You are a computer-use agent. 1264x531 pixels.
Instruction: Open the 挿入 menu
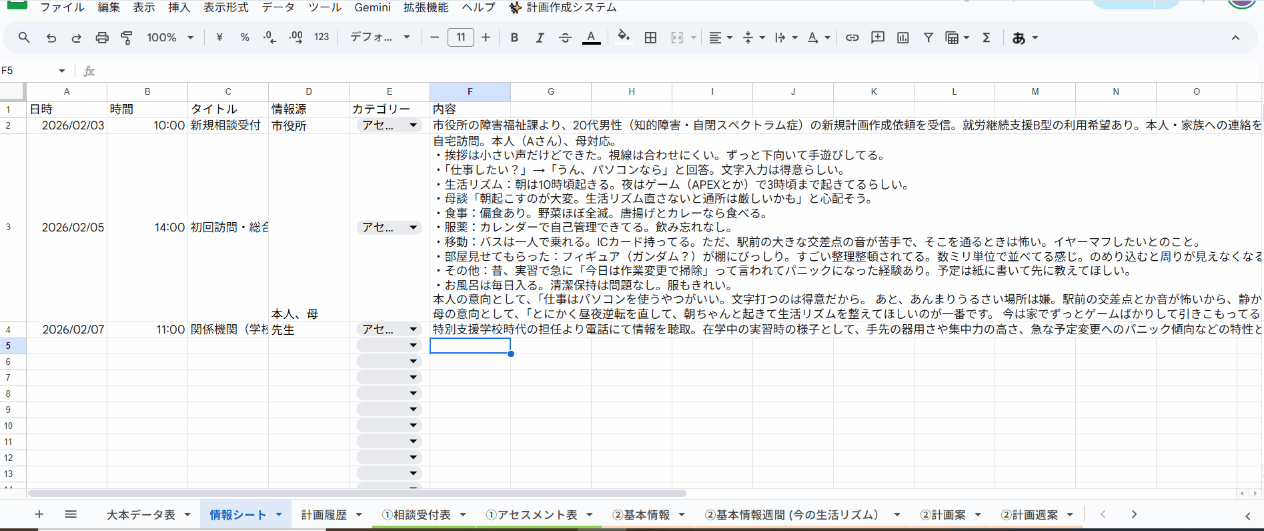click(x=179, y=7)
